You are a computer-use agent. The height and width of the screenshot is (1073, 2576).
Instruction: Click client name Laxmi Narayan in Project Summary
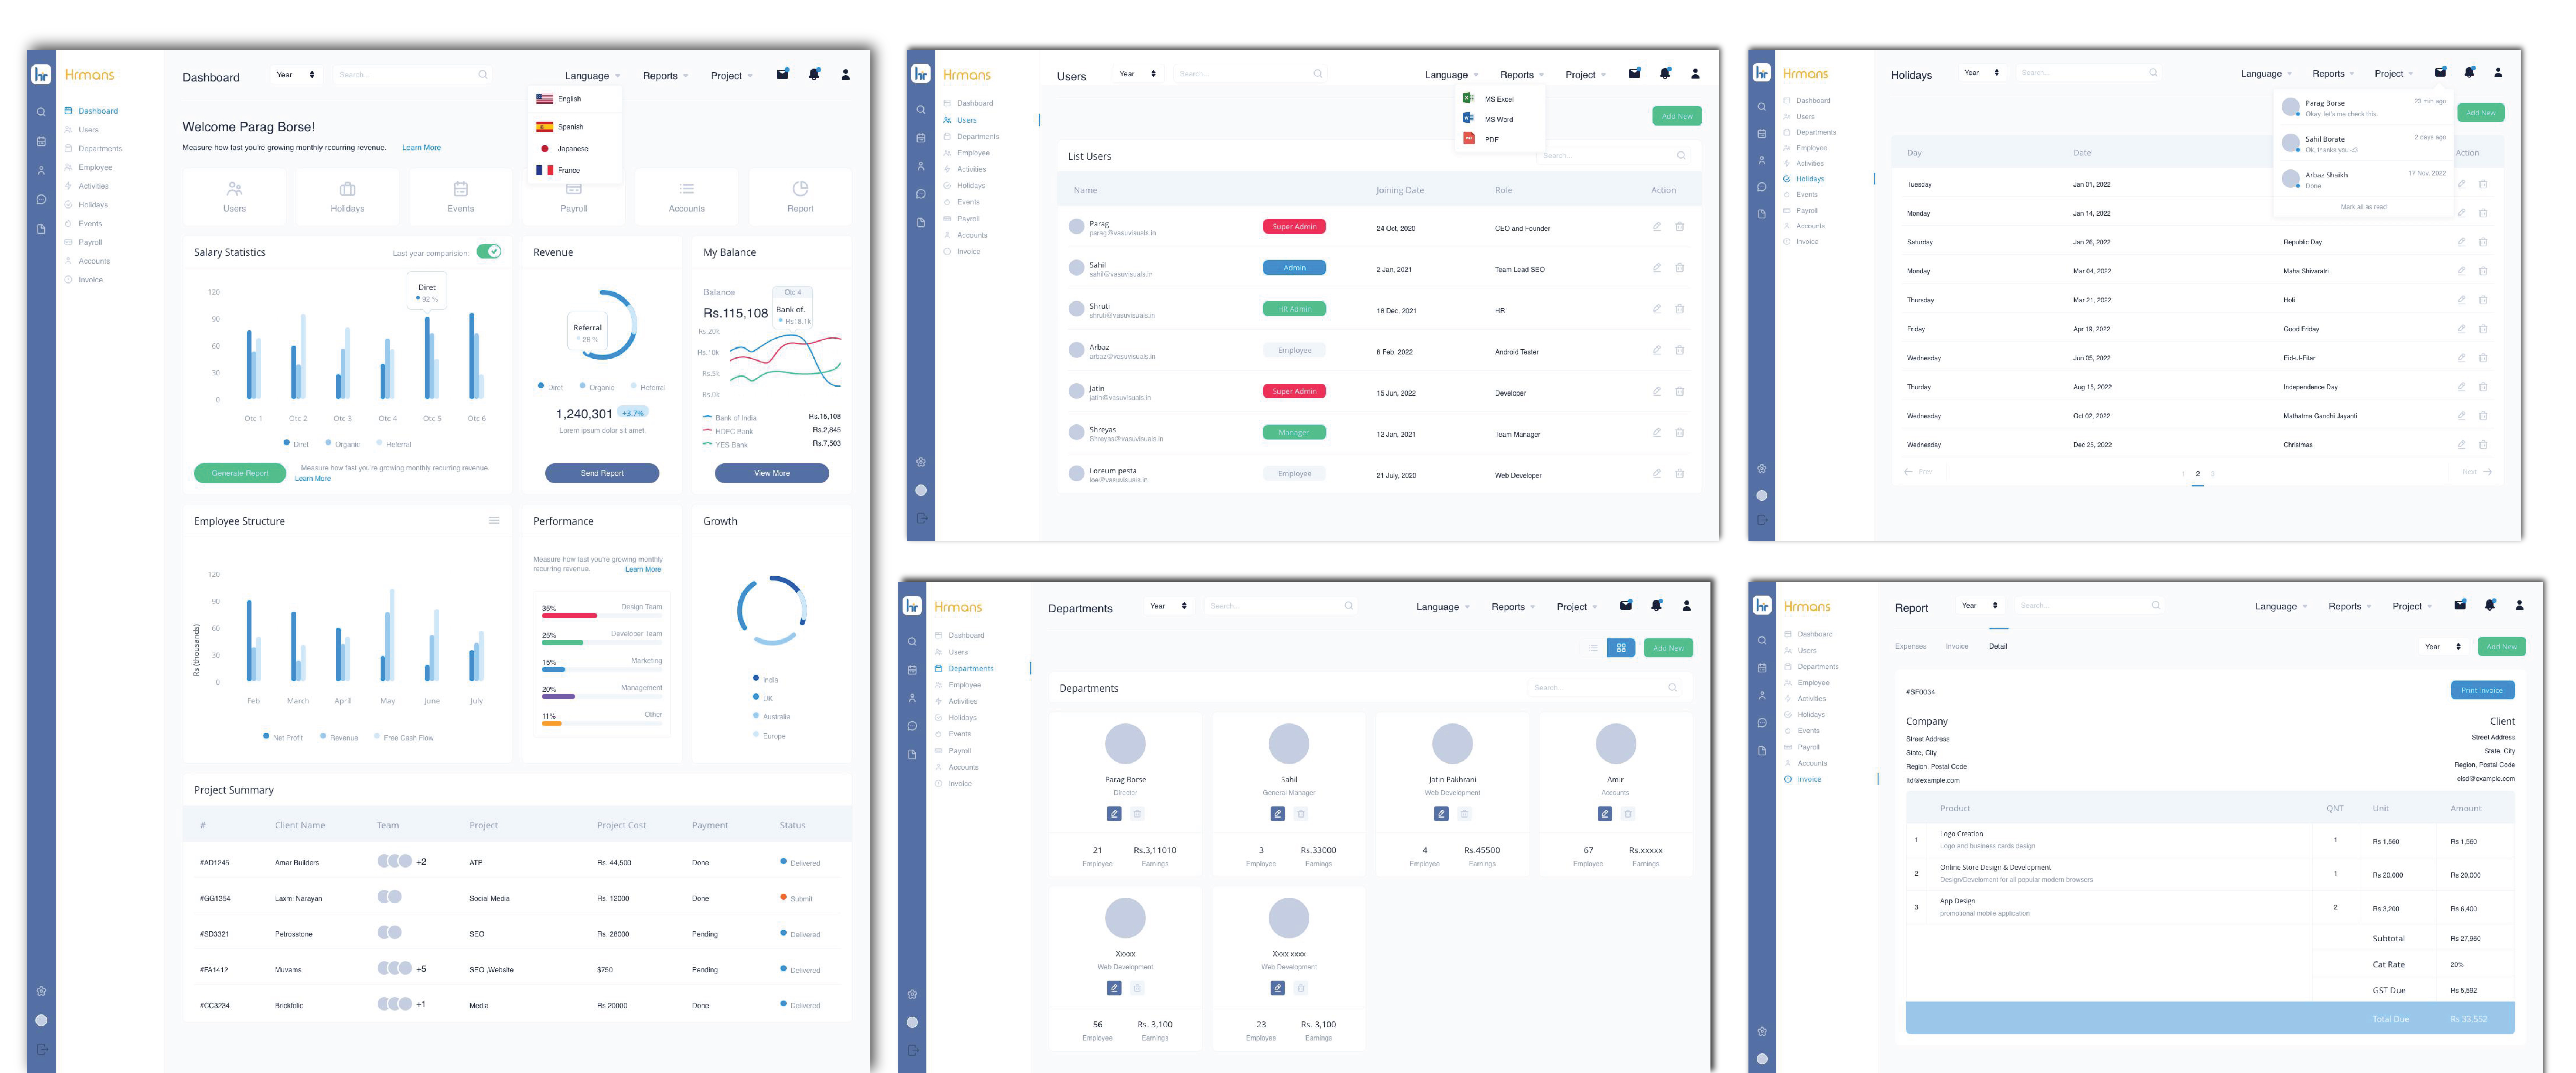(298, 898)
